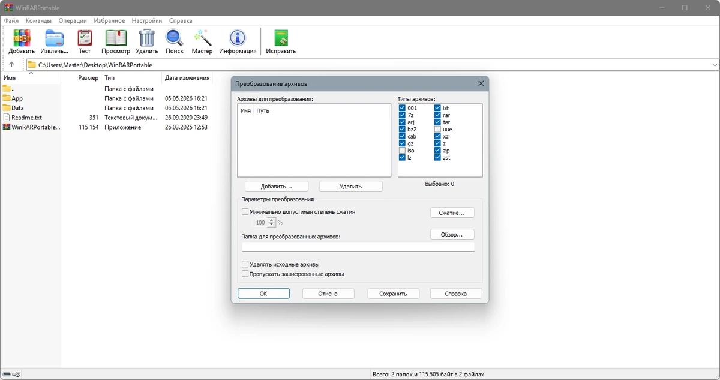720x380 pixels.
Task: Click the up-one-level arrow icon
Action: tap(11, 65)
